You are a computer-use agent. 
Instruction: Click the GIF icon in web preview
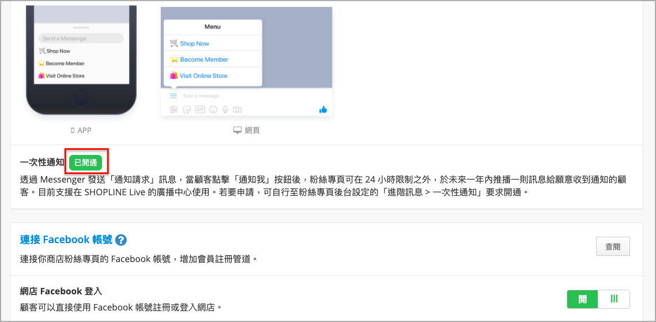[201, 109]
